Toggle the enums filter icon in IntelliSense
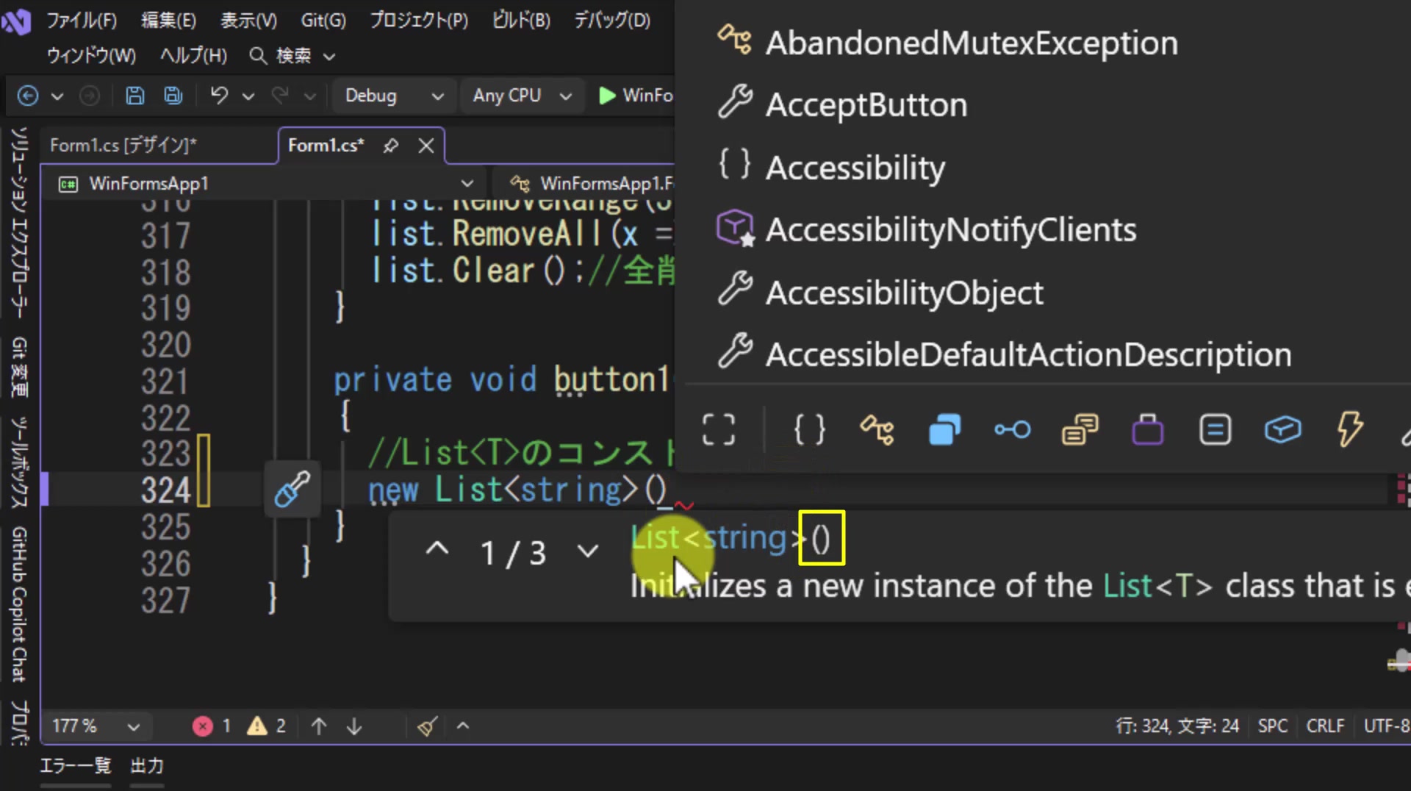 [x=1080, y=429]
